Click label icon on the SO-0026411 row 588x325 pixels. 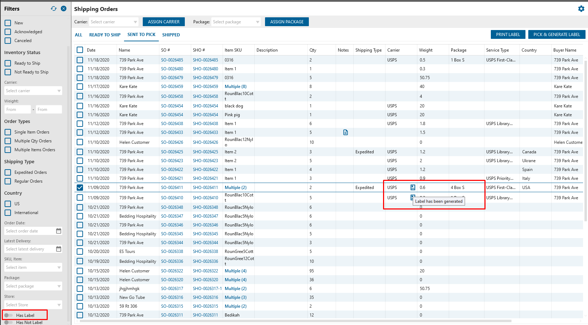coord(413,188)
